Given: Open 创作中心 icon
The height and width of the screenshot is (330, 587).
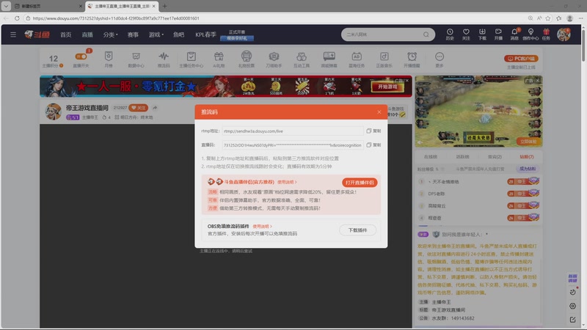Looking at the screenshot, I should [531, 34].
